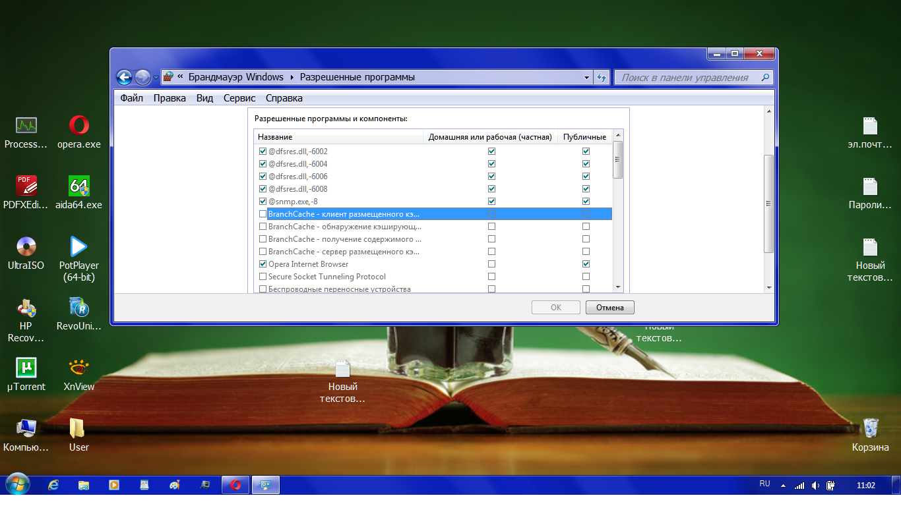Show hidden tray icons arrow
This screenshot has width=901, height=506.
pyautogui.click(x=783, y=486)
